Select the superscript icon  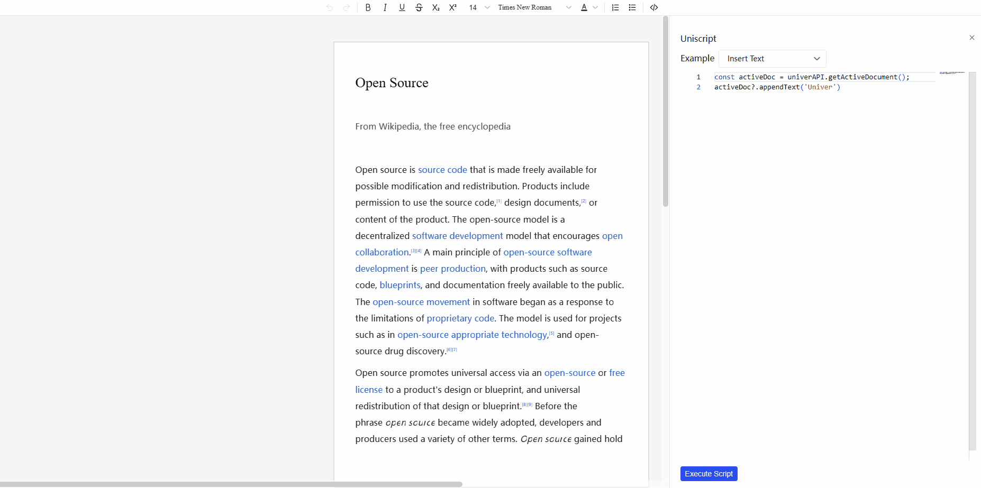pyautogui.click(x=452, y=7)
